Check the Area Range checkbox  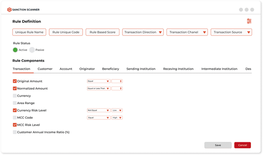[x=15, y=103]
